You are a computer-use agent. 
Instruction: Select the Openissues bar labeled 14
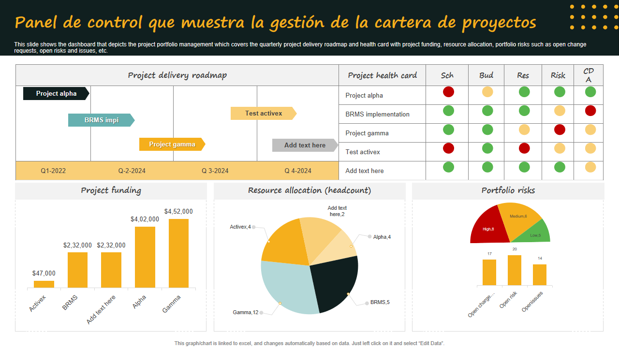[540, 275]
